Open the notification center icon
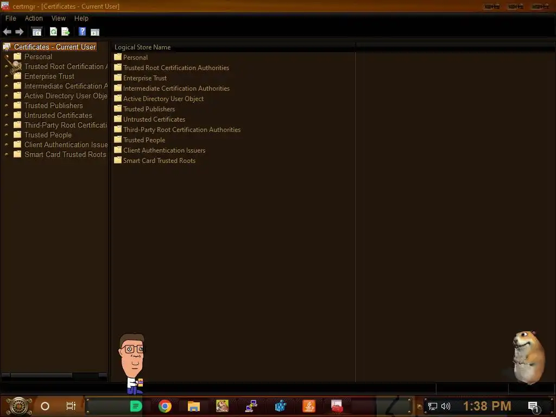Viewport: 556px width, 417px height. (534, 407)
